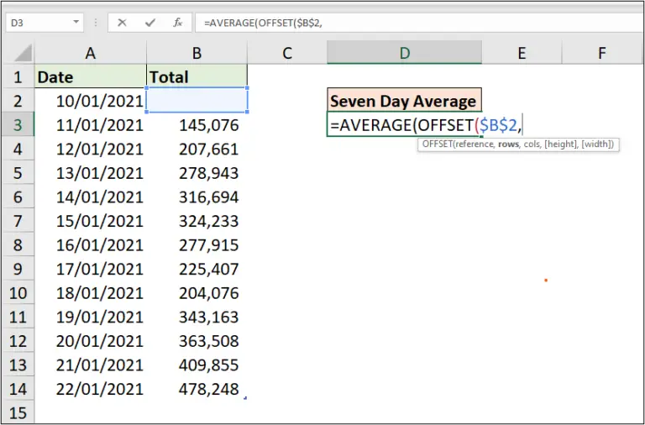Click '[height]' argument in the OFFSET tooltip
Image resolution: width=645 pixels, height=425 pixels.
click(x=561, y=144)
